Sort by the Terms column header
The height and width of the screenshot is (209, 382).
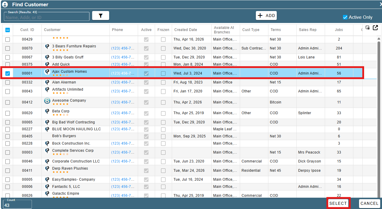coord(276,30)
